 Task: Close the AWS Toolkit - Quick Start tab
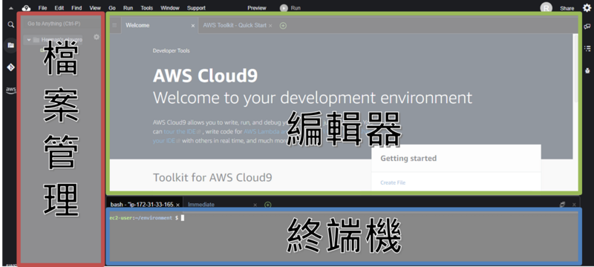(x=270, y=26)
